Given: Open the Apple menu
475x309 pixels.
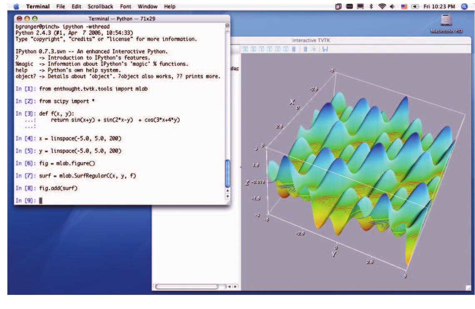Looking at the screenshot, I should click(x=16, y=6).
